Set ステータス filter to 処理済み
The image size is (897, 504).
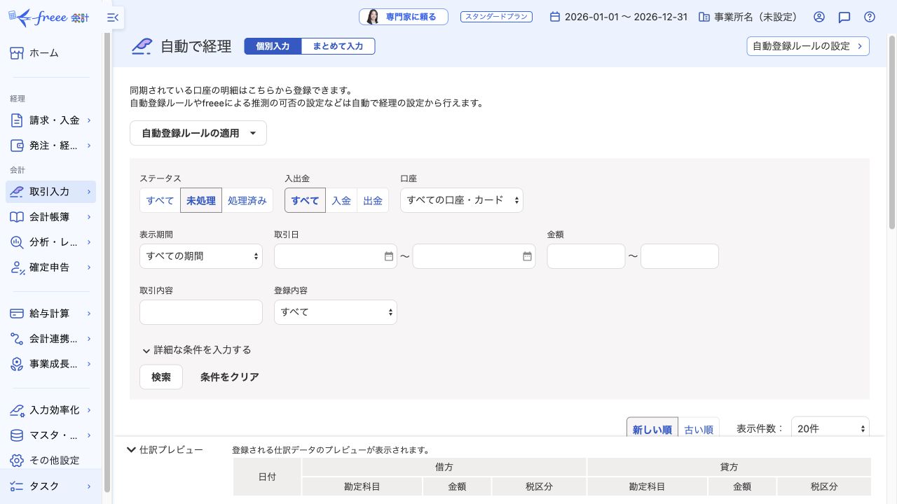pos(247,200)
